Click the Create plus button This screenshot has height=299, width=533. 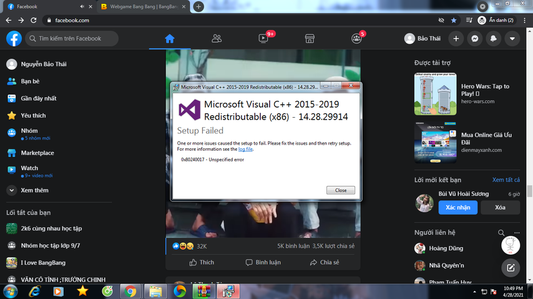coord(456,39)
